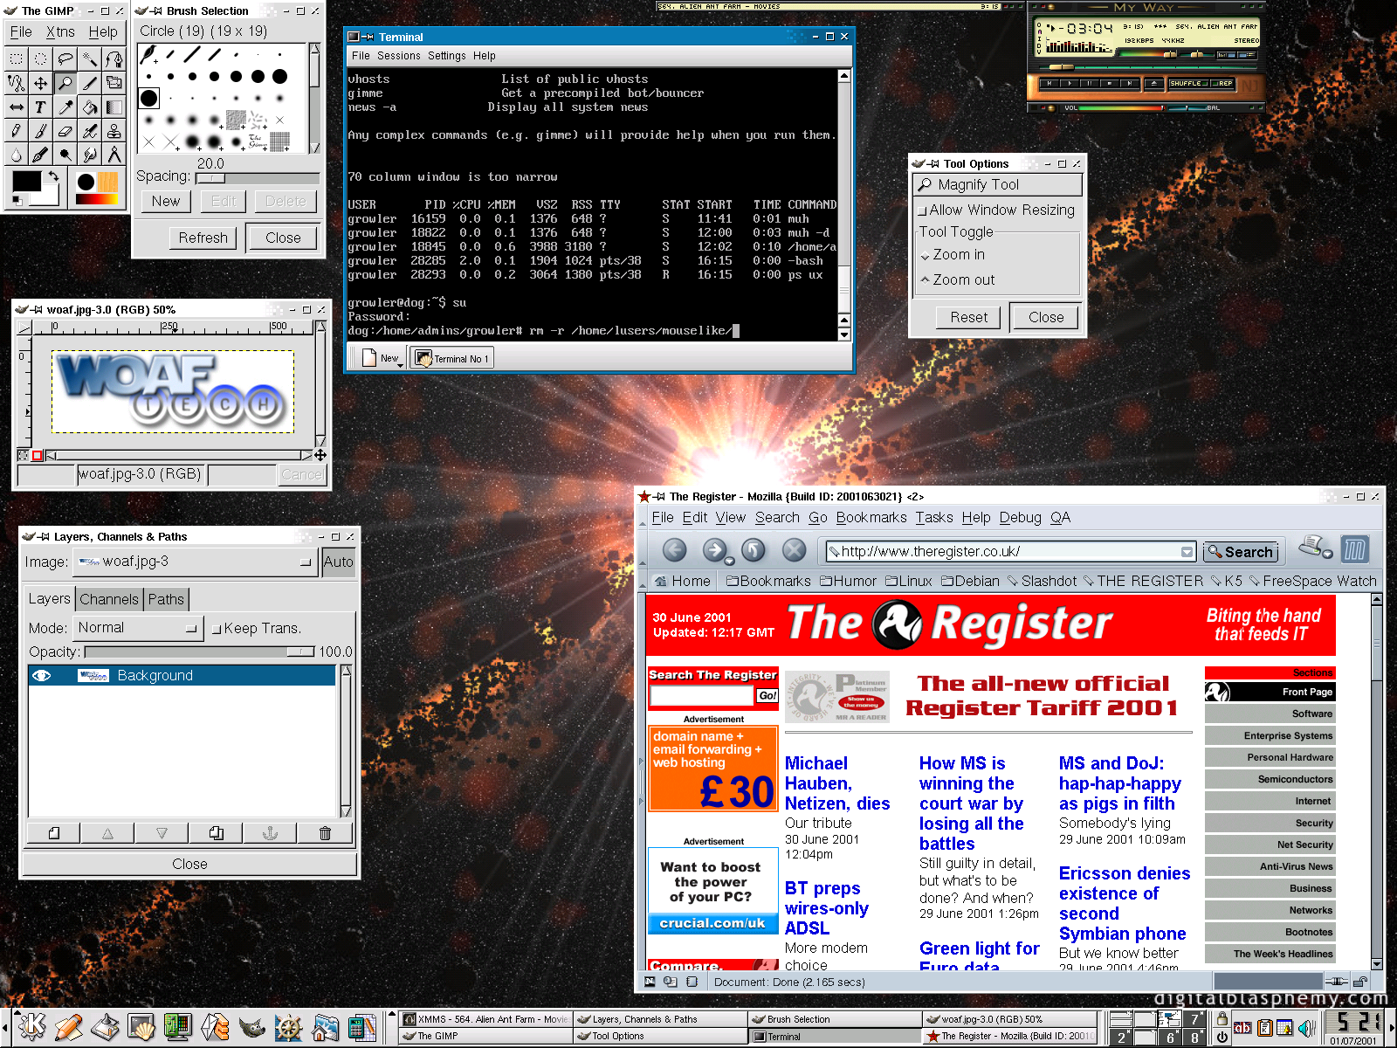
Task: Open Humor bookmarks folder
Action: click(848, 581)
